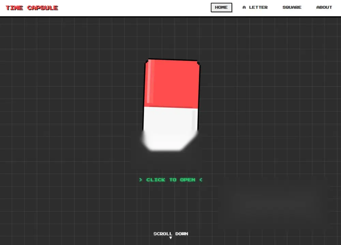Click the word CAPSULE in the logo
The height and width of the screenshot is (245, 341).
43,8
